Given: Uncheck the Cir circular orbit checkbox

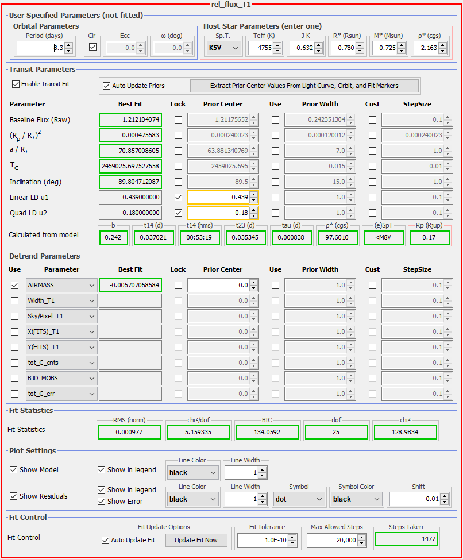Looking at the screenshot, I should tap(92, 48).
